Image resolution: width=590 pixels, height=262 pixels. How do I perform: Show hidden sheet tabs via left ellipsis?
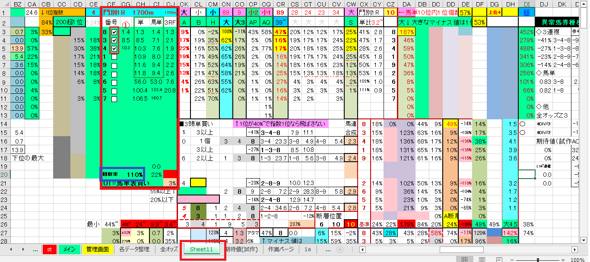[x=35, y=249]
